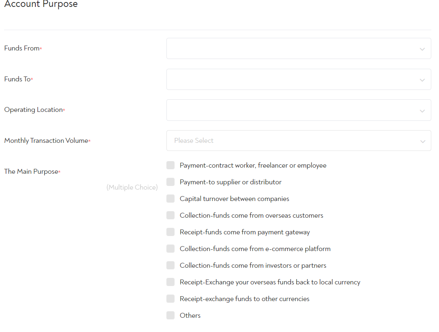Click the Account Purpose heading

coord(41,4)
